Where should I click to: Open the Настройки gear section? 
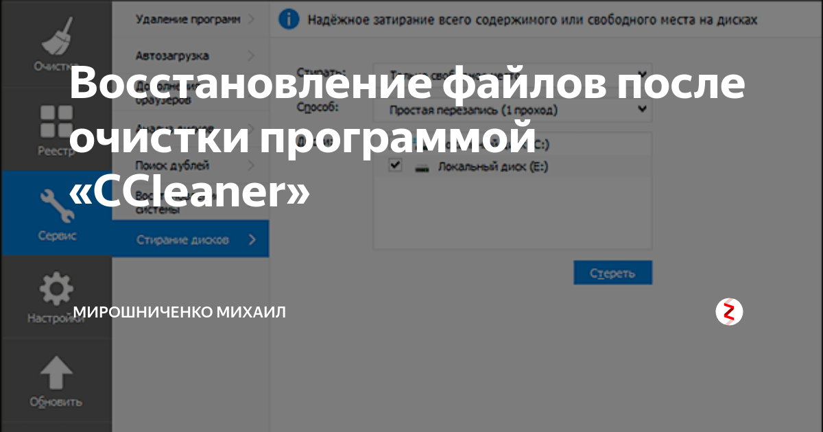point(56,296)
